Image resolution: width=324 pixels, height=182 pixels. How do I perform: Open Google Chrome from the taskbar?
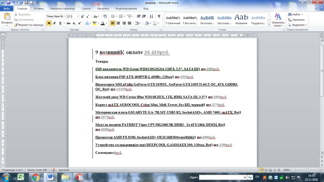pyautogui.click(x=35, y=177)
